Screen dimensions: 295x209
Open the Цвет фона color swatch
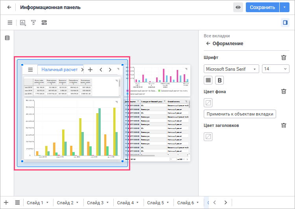(x=208, y=103)
